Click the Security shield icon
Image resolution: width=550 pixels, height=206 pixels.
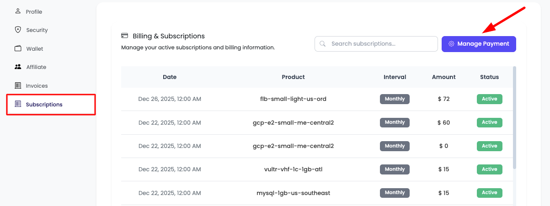(x=18, y=30)
